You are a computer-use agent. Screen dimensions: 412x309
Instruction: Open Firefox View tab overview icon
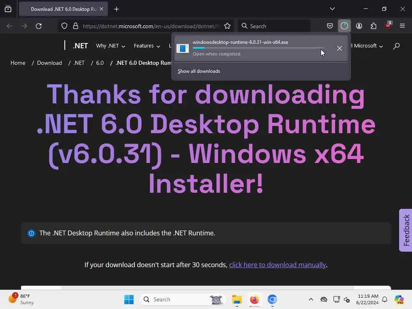(x=8, y=9)
